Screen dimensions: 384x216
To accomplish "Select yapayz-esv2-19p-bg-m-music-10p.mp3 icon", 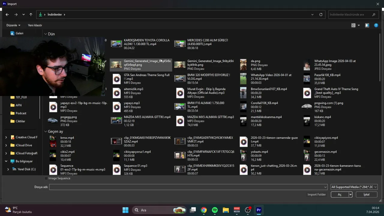I will pyautogui.click(x=53, y=107).
